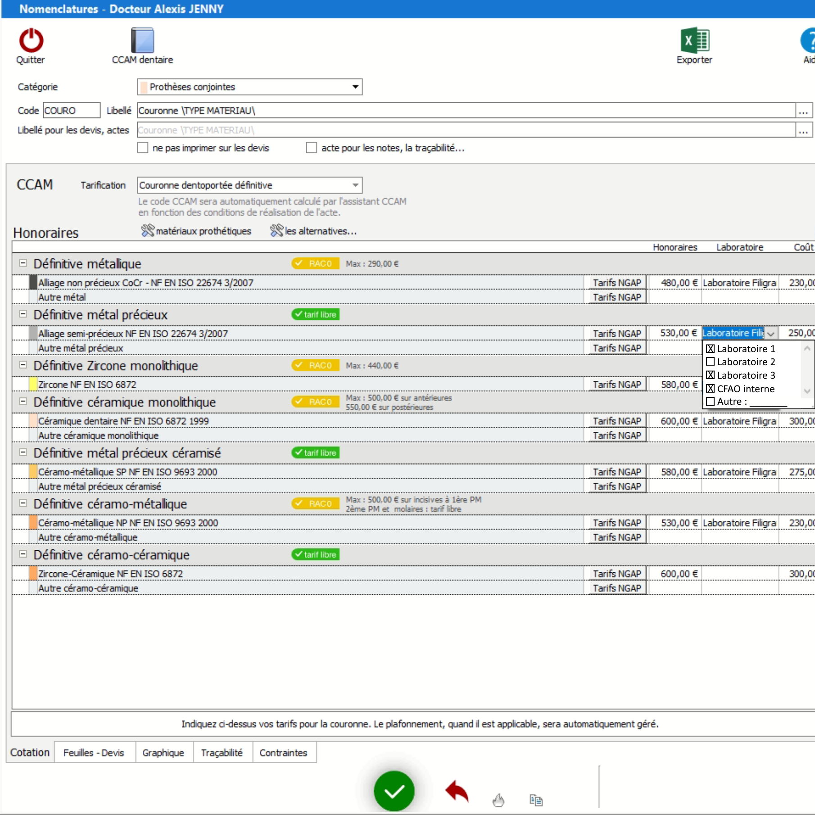Uncheck CFAO interne in laboratory list
The image size is (815, 815).
click(x=710, y=389)
